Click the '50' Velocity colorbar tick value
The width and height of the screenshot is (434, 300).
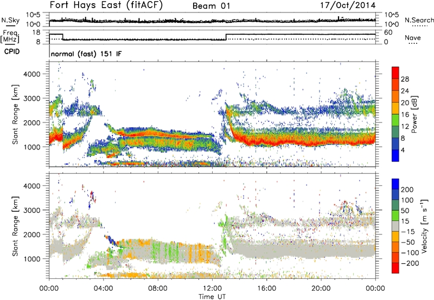(405, 211)
